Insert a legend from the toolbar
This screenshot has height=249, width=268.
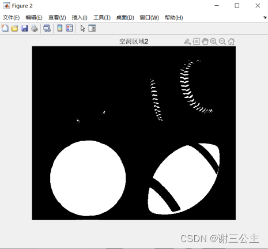69,28
